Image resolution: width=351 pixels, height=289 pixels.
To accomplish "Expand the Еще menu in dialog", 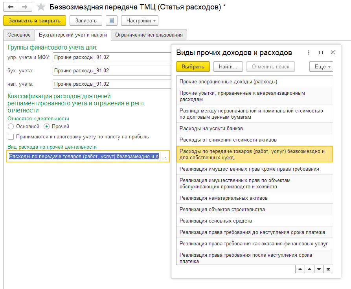I will (x=321, y=66).
